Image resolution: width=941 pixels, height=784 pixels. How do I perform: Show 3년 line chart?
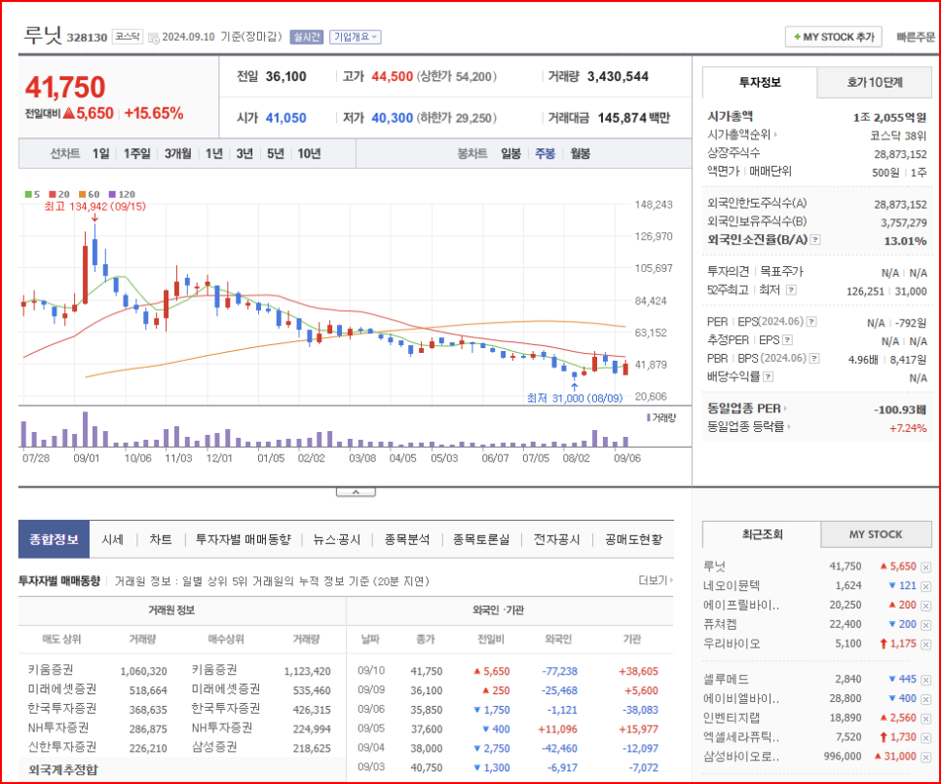[245, 154]
